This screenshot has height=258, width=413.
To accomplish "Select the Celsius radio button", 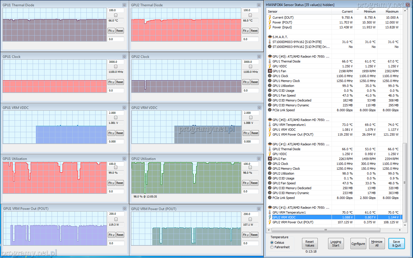I will point(272,243).
